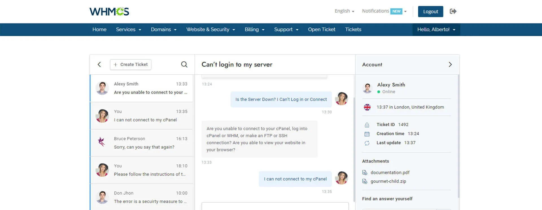Click the Account panel scrollbar

[x=458, y=136]
